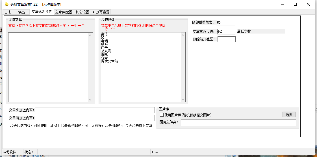Image resolution: width=317 pixels, height=157 pixels.
Task: Click the 微信 line in 过滤段落 list
Action: pos(104,34)
